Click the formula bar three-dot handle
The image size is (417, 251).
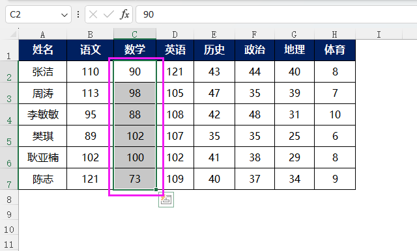tap(78, 14)
